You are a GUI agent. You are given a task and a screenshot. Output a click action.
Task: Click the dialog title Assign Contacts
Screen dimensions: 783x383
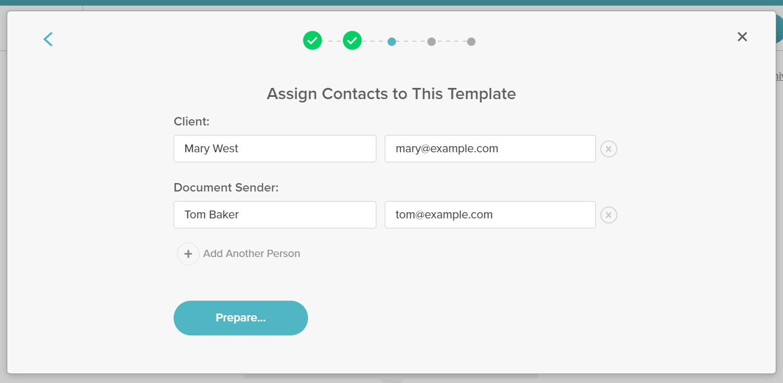click(391, 94)
